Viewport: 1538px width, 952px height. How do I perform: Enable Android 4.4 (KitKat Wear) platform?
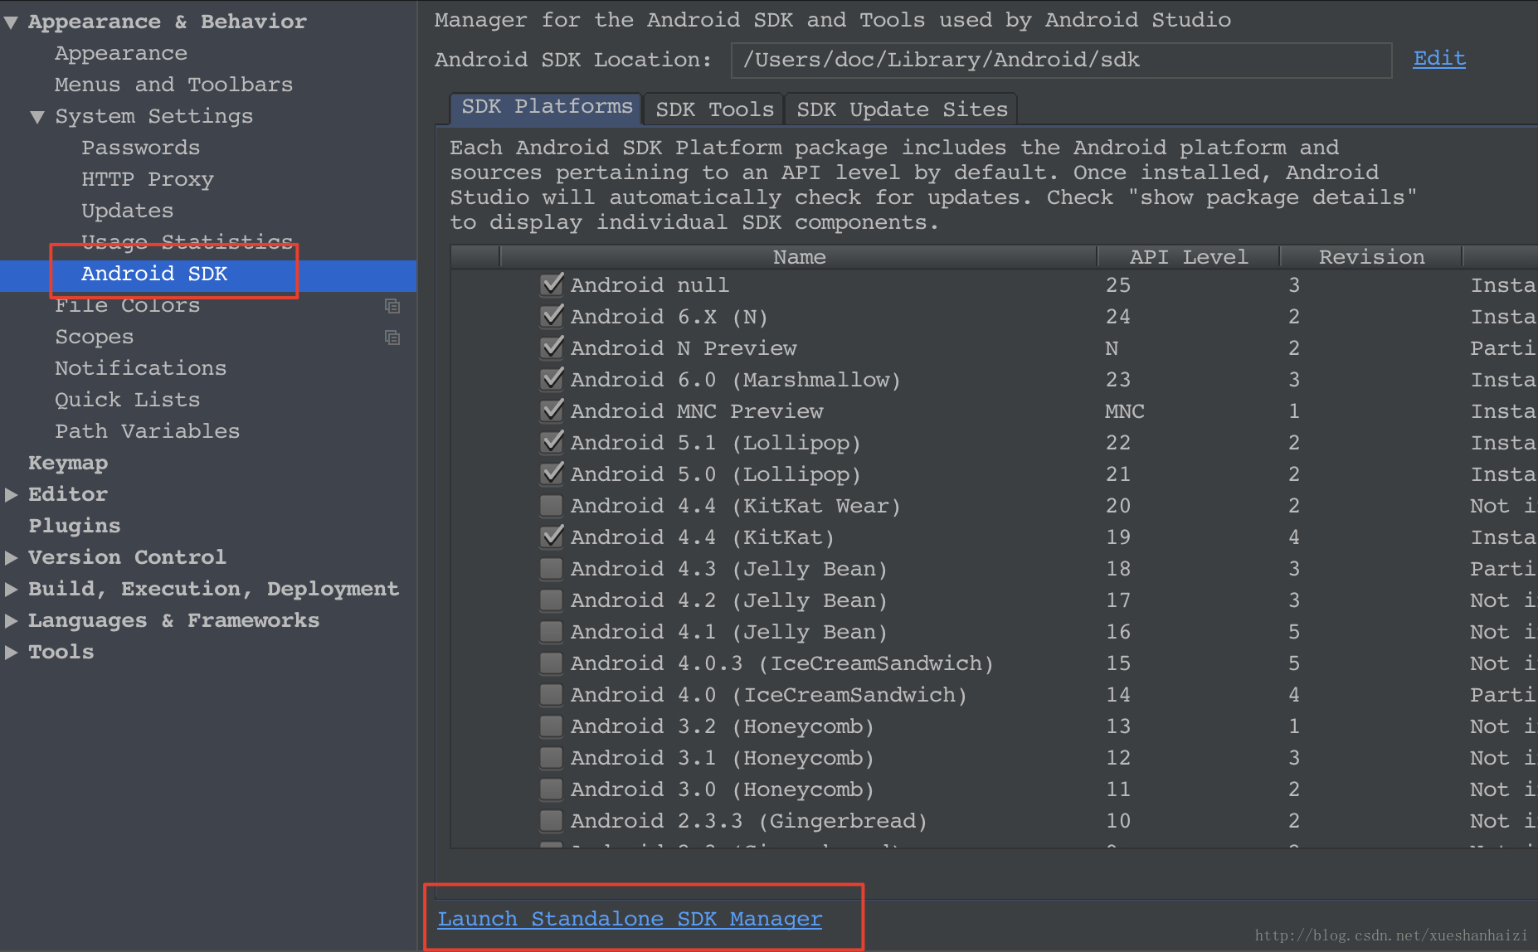pyautogui.click(x=552, y=506)
